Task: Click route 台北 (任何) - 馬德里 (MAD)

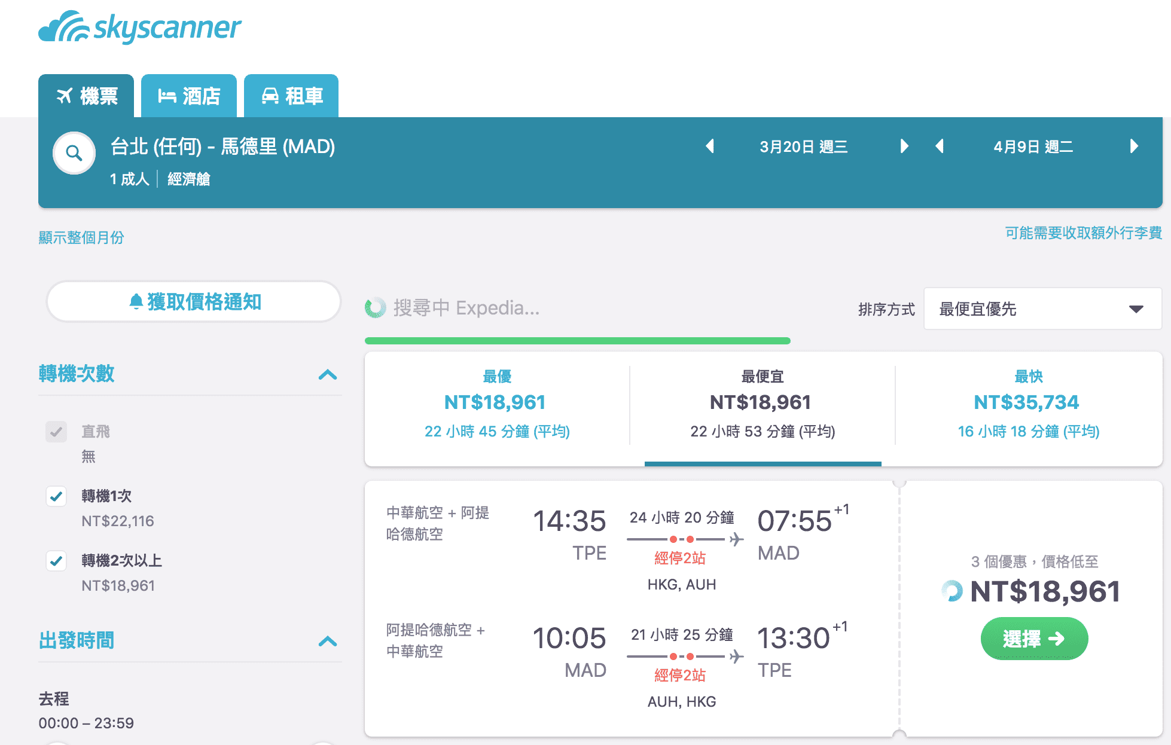Action: [x=222, y=146]
